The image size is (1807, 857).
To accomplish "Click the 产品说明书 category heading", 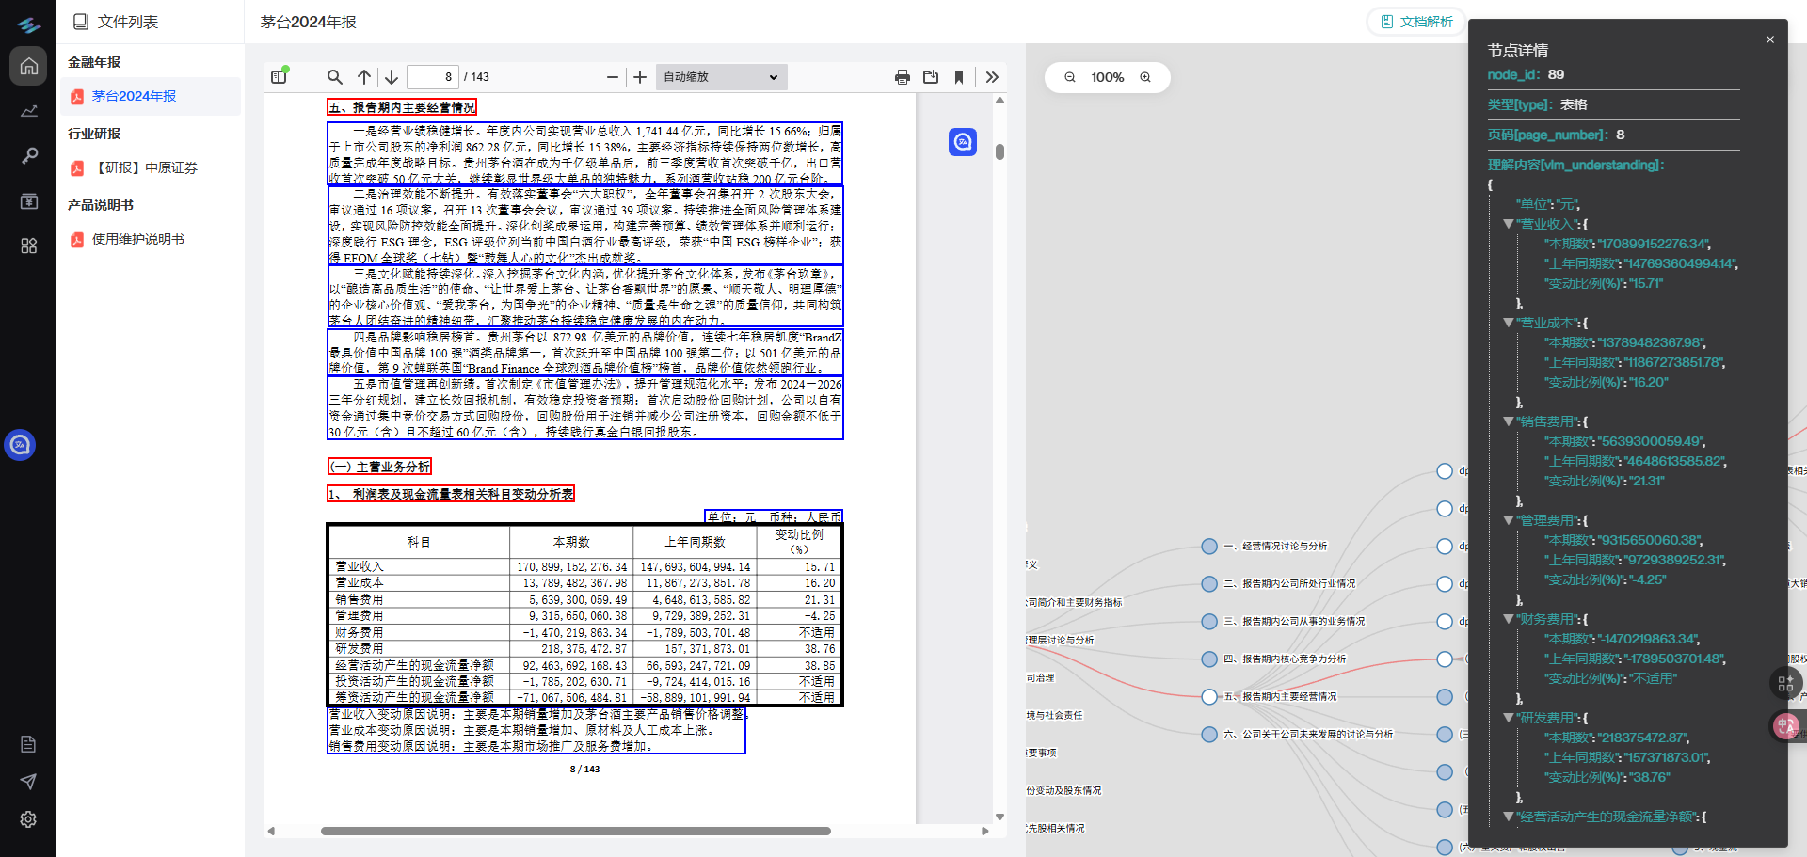I will [x=101, y=205].
